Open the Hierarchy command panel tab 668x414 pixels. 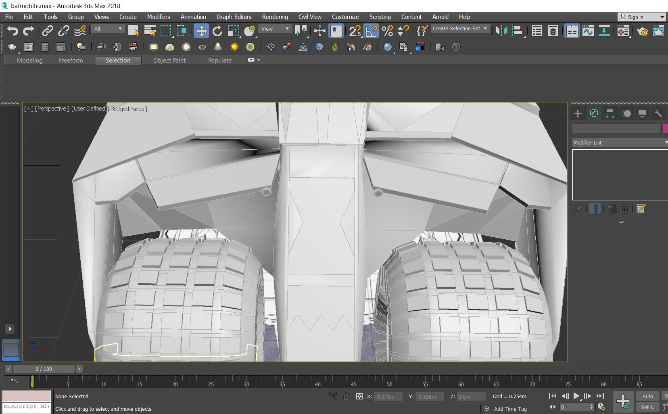[x=610, y=113]
